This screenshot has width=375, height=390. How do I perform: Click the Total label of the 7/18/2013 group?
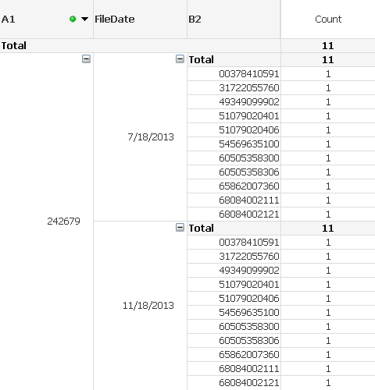click(x=202, y=60)
